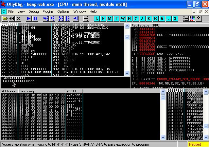This screenshot has width=209, height=147.
Task: Show Run trace with dots button
Action: pos(168,19)
